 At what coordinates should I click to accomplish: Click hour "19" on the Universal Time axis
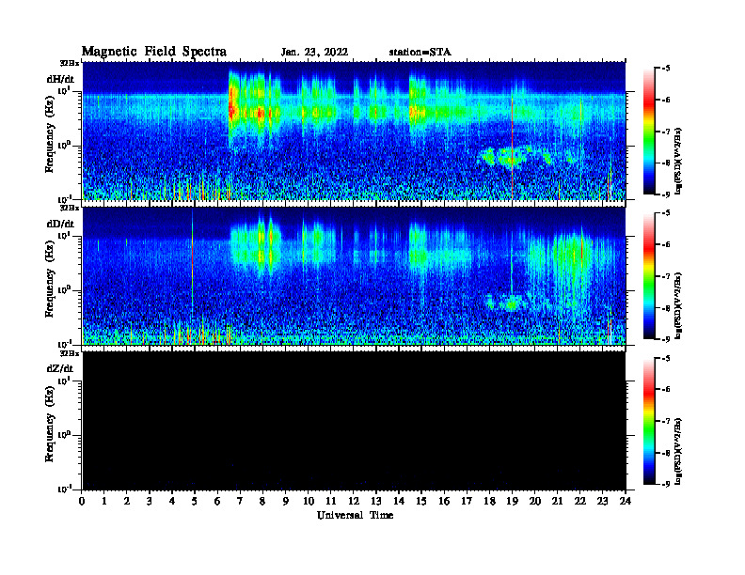point(512,501)
